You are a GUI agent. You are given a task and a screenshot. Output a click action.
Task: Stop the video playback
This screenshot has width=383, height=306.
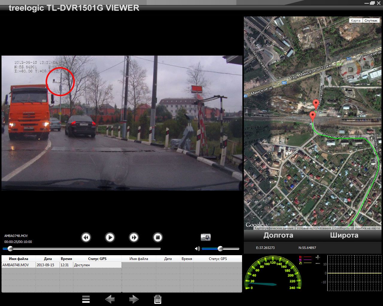[158, 238]
